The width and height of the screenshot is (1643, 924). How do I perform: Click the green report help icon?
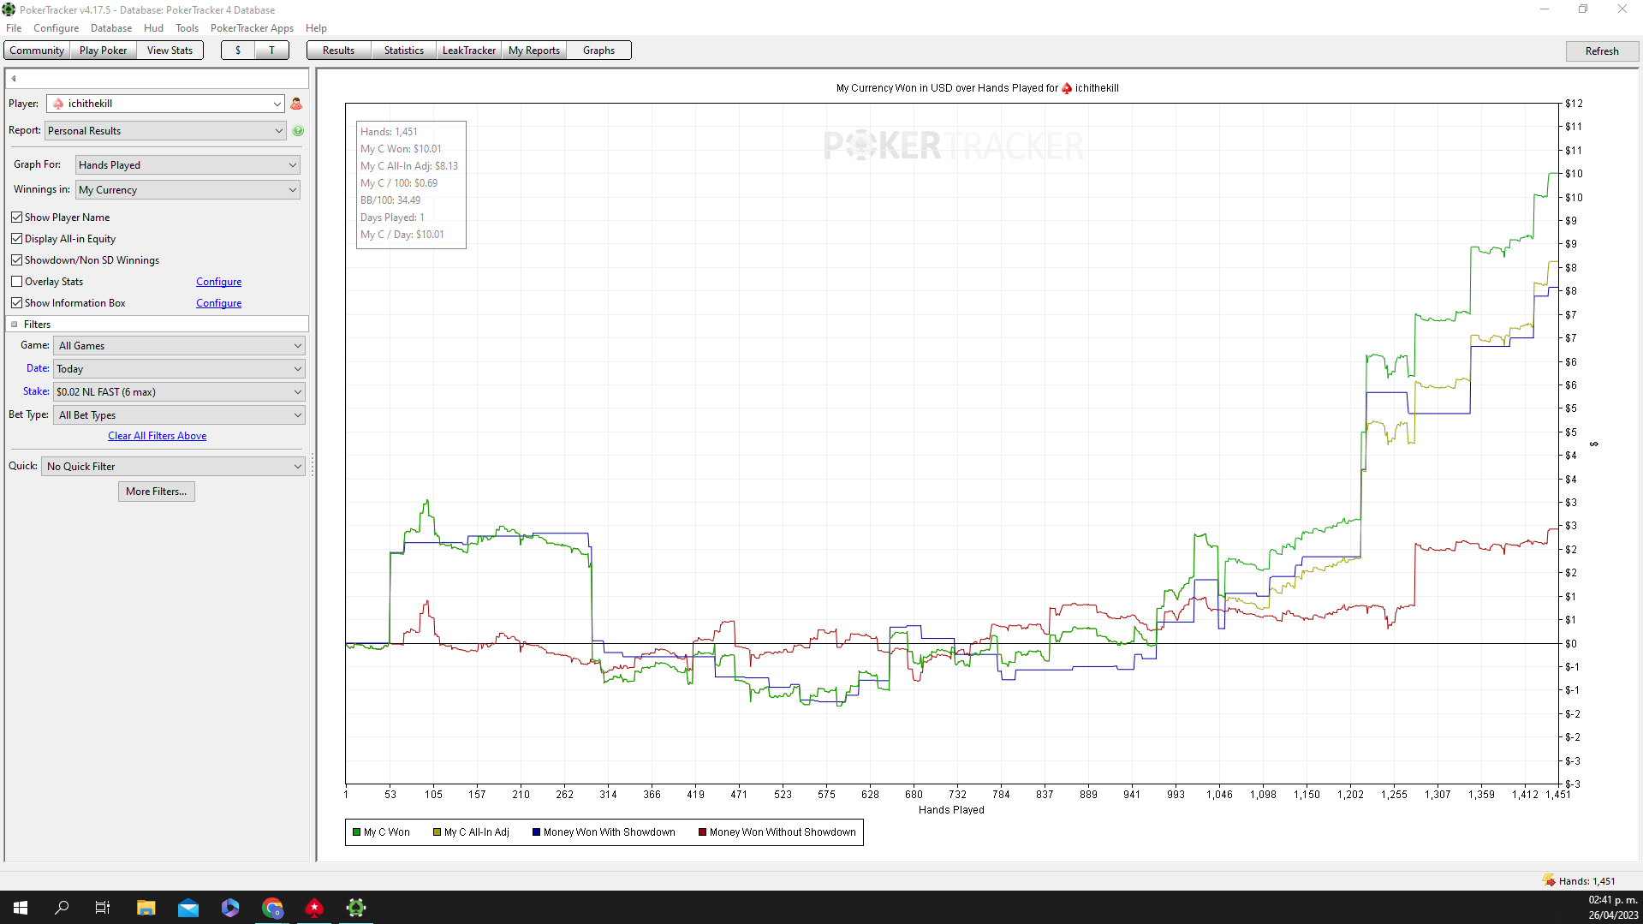pos(298,131)
